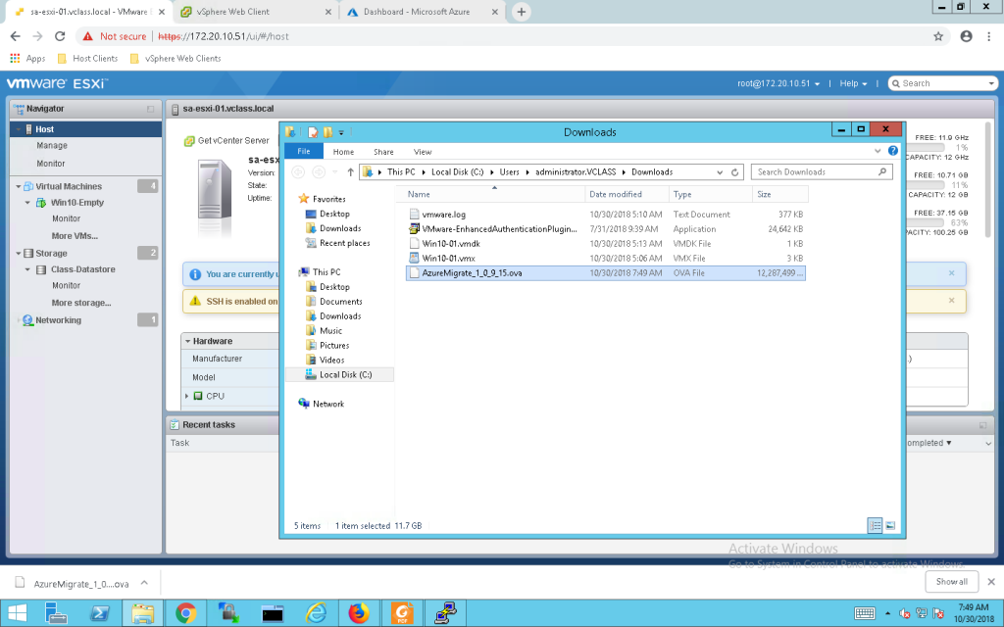
Task: Collapse the Hardware section
Action: [188, 342]
